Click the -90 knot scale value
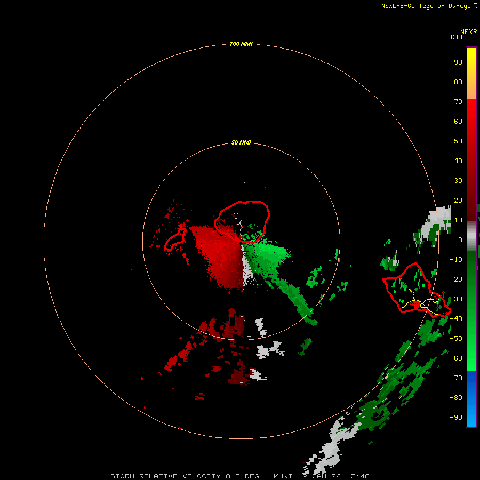Image resolution: width=480 pixels, height=480 pixels. [x=456, y=418]
